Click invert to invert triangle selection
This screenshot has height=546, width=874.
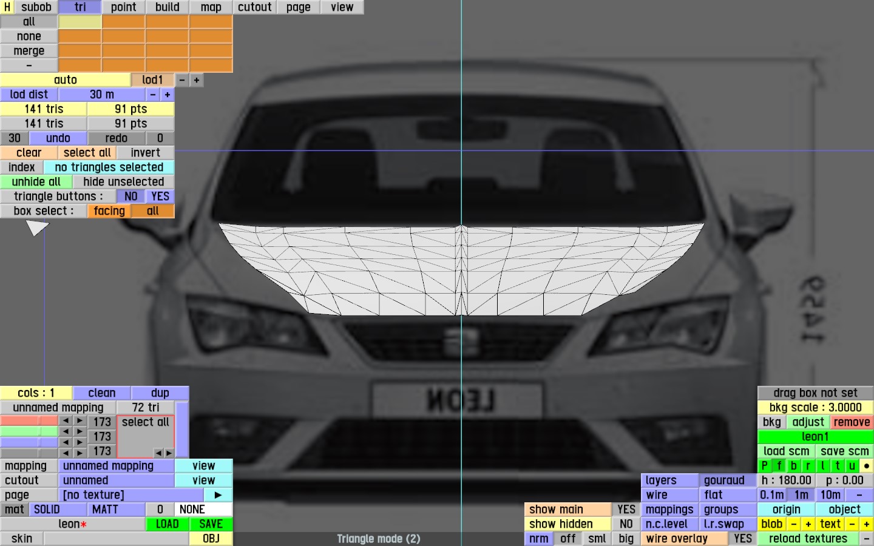tap(146, 153)
